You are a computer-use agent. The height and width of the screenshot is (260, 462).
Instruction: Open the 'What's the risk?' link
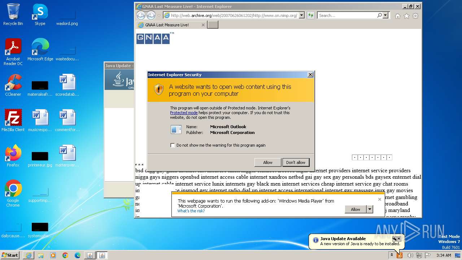coord(191,211)
